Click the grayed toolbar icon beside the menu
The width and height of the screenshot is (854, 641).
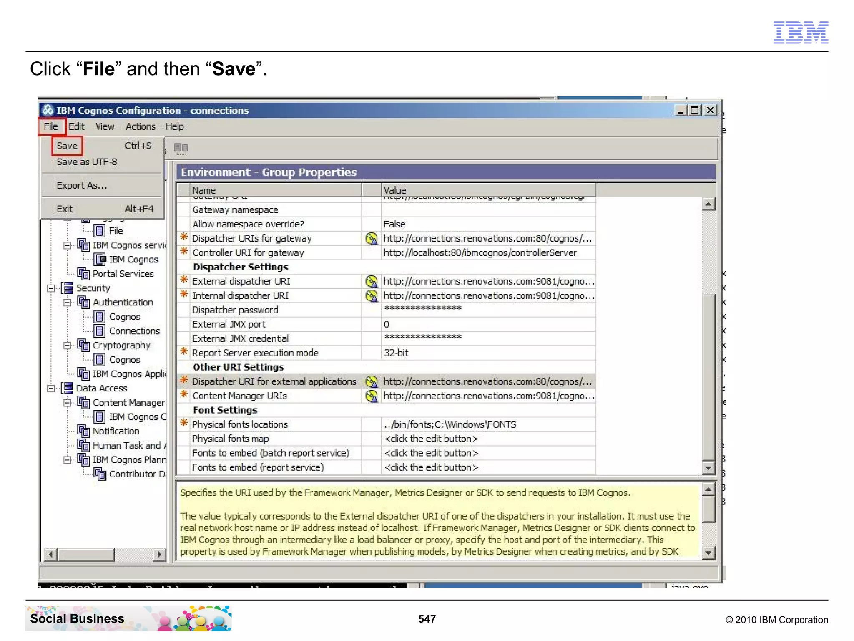pos(181,148)
